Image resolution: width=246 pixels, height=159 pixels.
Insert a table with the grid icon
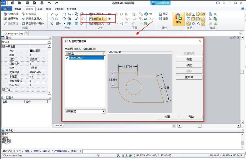(76, 24)
